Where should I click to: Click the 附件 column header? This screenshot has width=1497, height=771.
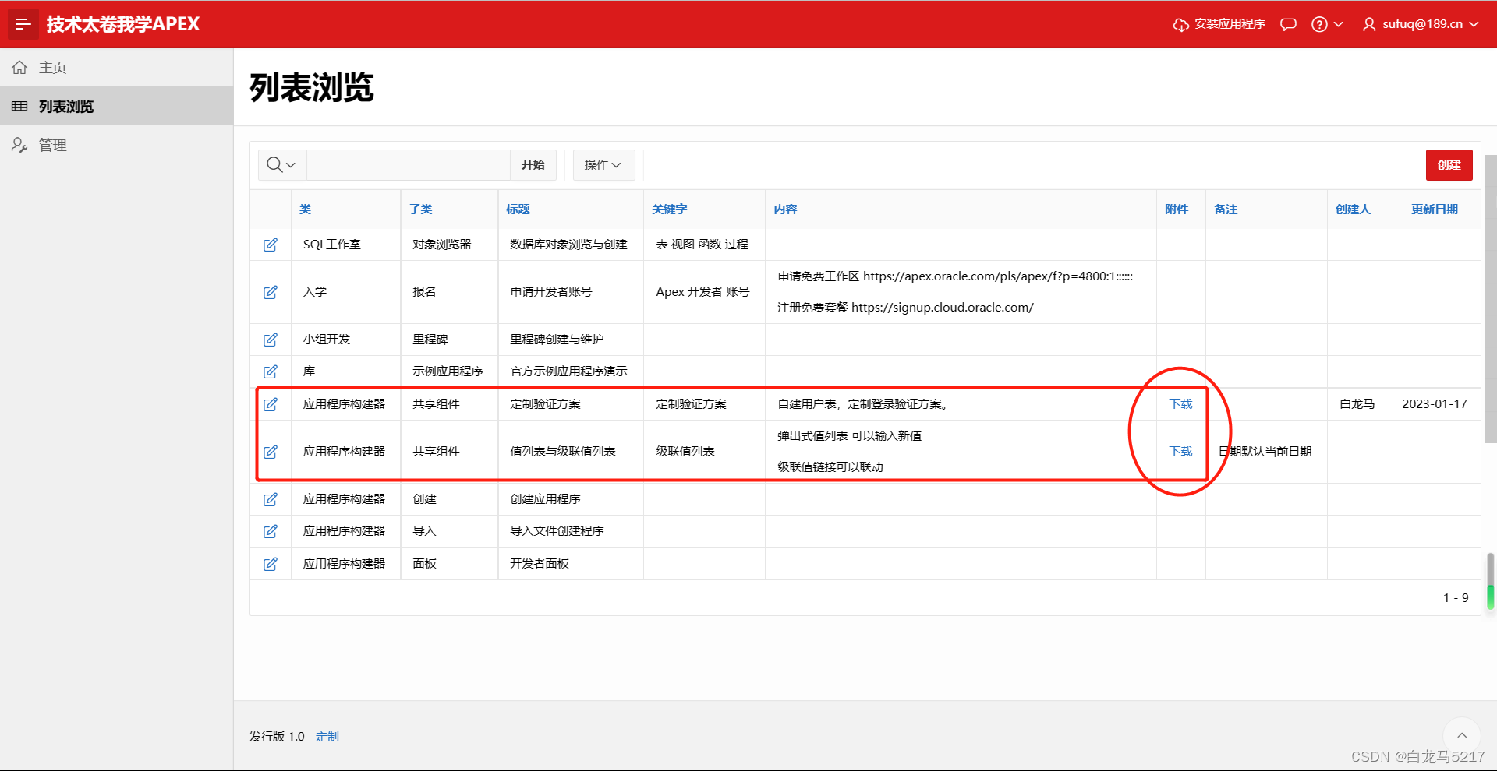click(x=1177, y=209)
